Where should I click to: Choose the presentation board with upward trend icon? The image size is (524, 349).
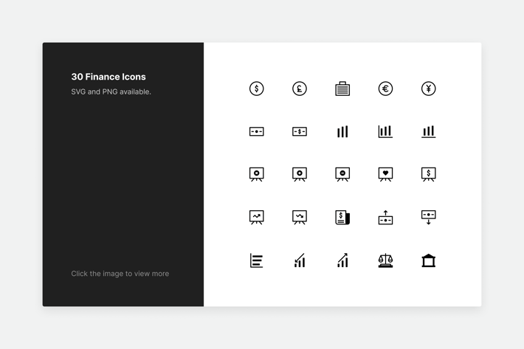click(x=256, y=218)
